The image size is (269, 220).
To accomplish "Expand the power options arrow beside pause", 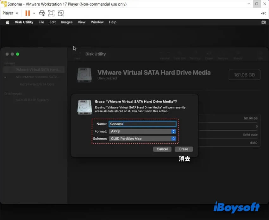I will (34, 13).
